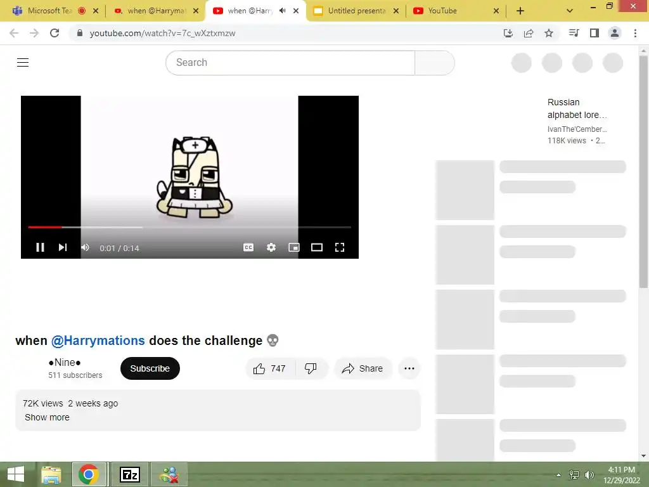Open File Explorer from taskbar
Viewport: 649px width, 487px height.
[x=51, y=474]
